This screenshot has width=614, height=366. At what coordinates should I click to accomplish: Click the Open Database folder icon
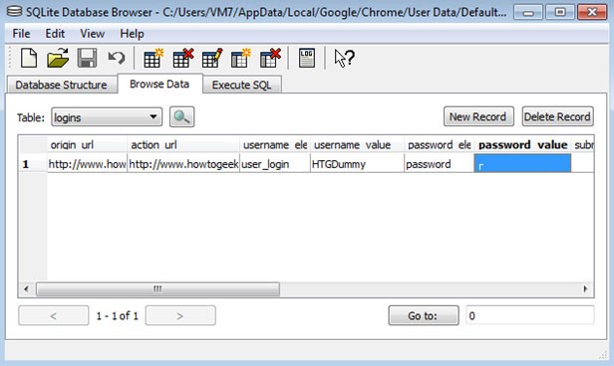click(x=58, y=59)
